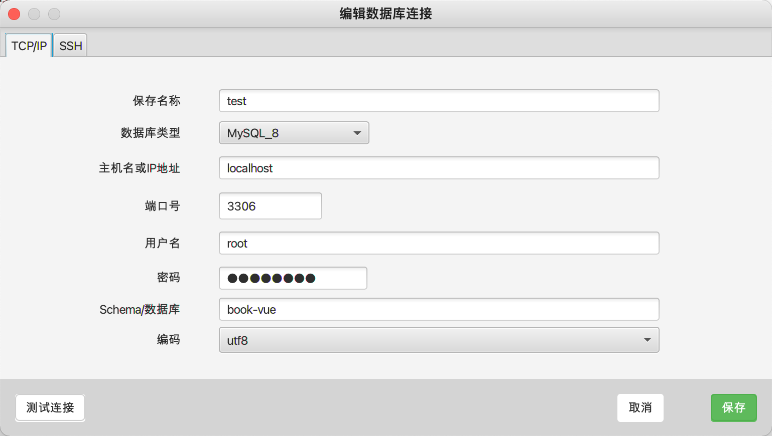Click the 数据库类型 label text
This screenshot has width=772, height=436.
tap(150, 133)
